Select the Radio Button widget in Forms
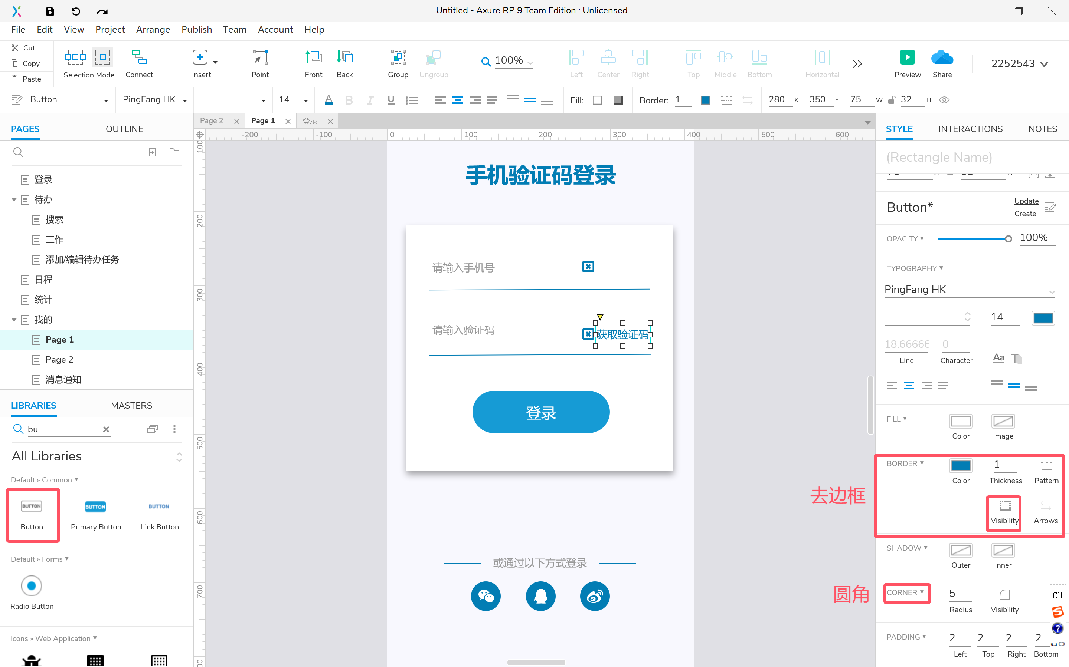 click(31, 585)
